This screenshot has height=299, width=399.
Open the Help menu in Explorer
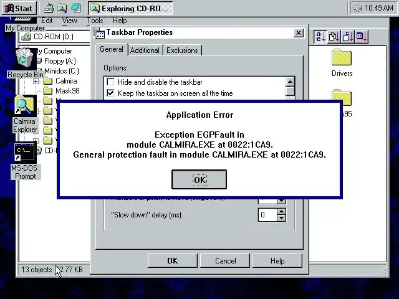[120, 21]
